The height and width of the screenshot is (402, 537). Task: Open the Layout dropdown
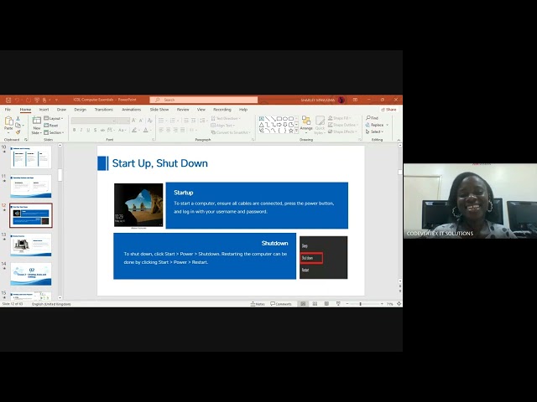[x=54, y=118]
